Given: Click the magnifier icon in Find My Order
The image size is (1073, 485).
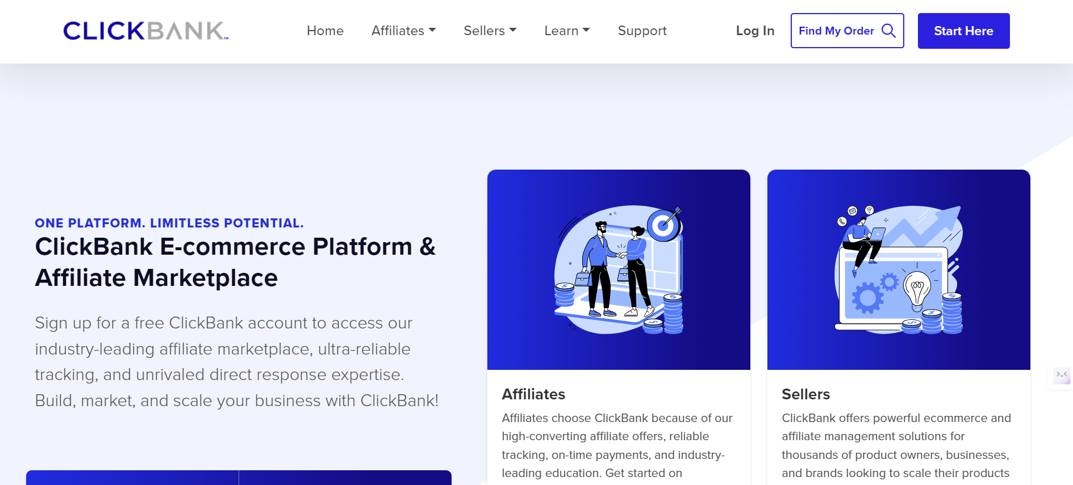Looking at the screenshot, I should tap(888, 31).
